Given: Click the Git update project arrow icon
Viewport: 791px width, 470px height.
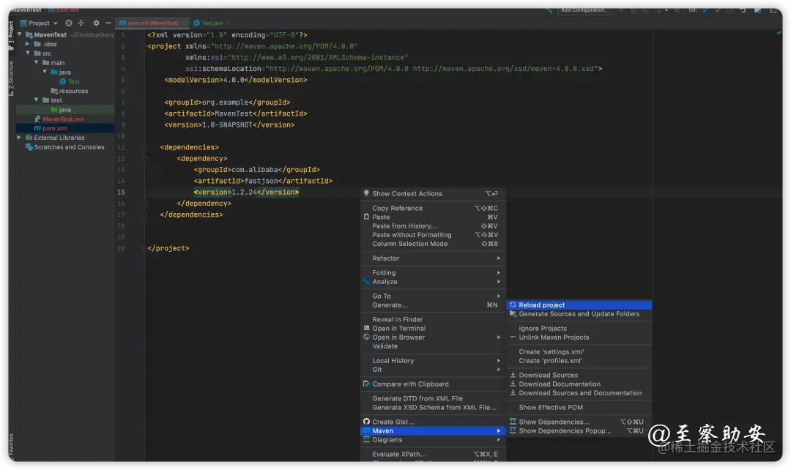Looking at the screenshot, I should (705, 10).
